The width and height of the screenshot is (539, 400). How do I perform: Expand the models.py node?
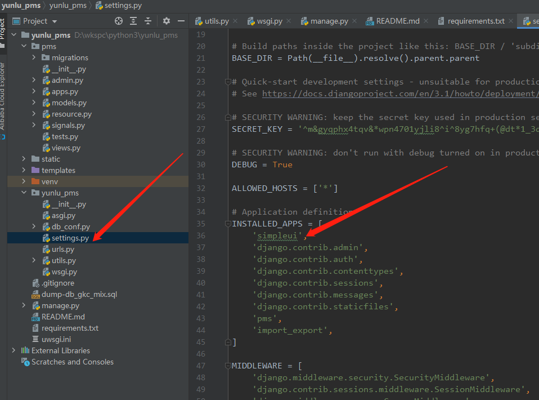tap(34, 103)
